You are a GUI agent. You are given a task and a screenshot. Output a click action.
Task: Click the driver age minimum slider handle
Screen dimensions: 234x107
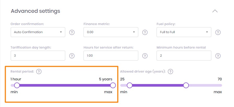tap(130, 85)
